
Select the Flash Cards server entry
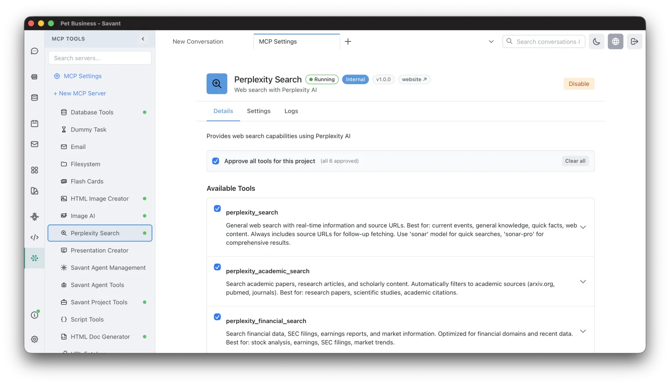100,181
